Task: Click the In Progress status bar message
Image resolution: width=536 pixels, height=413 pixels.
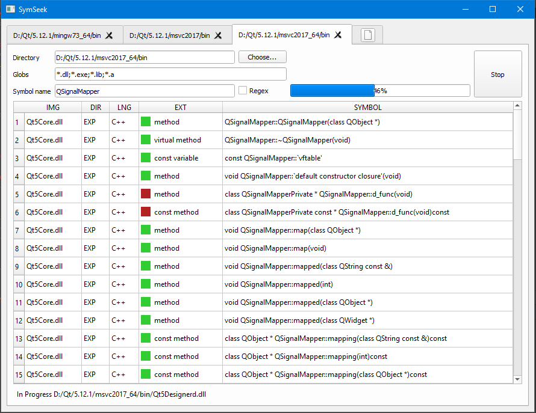Action: pos(111,394)
